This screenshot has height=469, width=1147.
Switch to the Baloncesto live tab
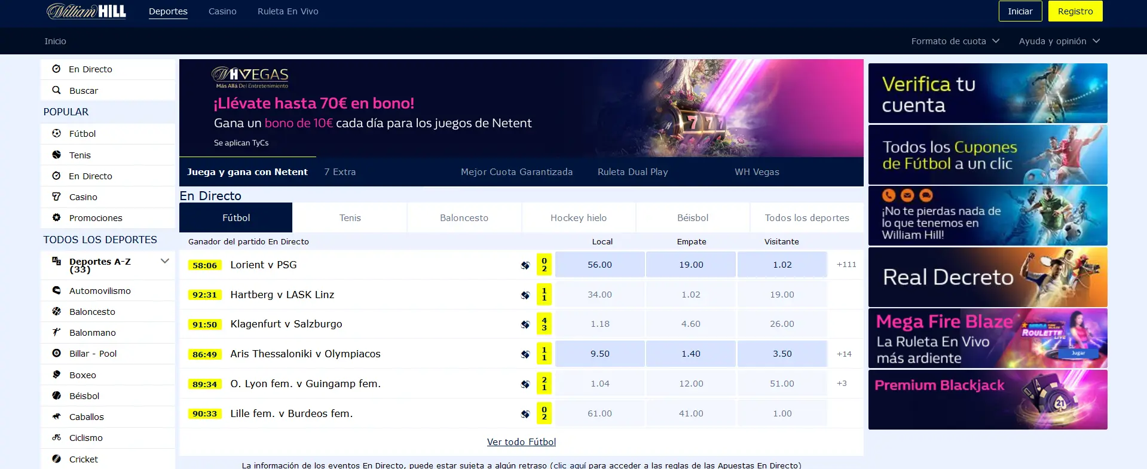pos(464,218)
